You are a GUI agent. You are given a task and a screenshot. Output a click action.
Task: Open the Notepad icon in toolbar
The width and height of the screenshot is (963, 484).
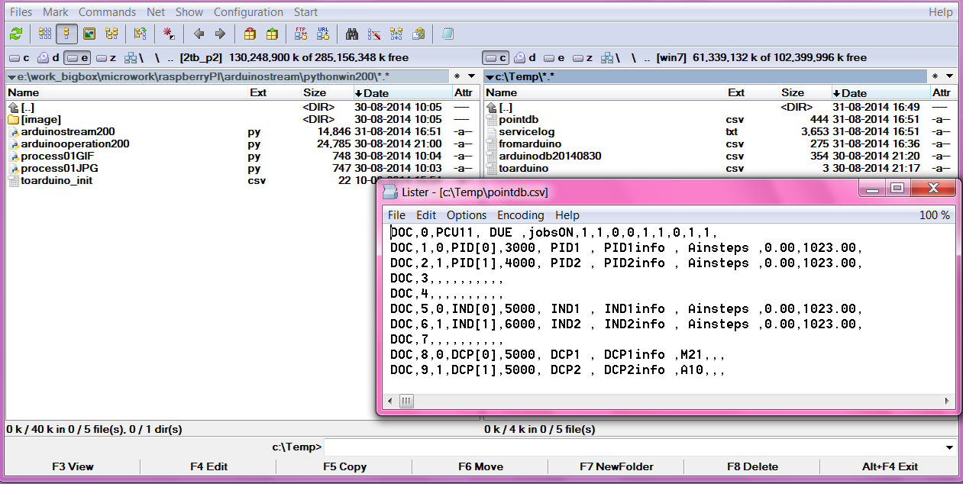448,34
